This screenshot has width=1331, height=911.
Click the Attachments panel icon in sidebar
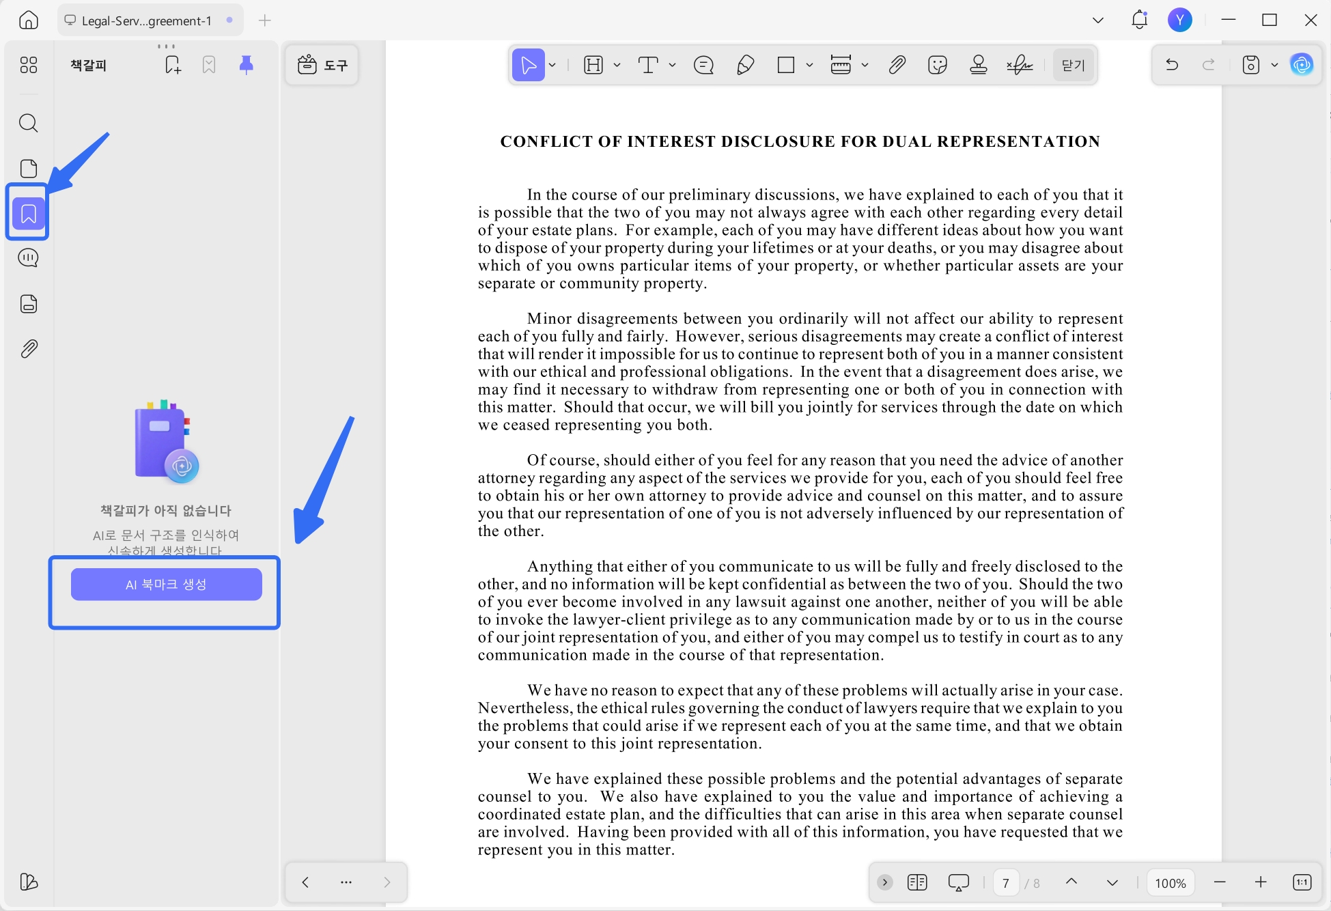coord(28,348)
